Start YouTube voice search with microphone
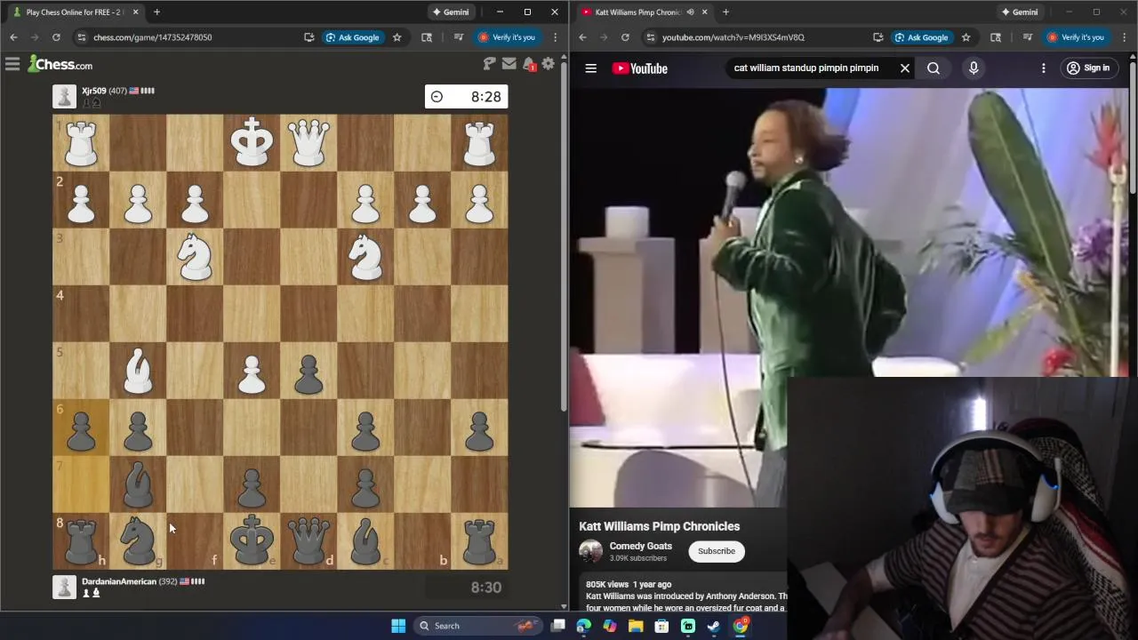The height and width of the screenshot is (640, 1138). click(x=974, y=68)
